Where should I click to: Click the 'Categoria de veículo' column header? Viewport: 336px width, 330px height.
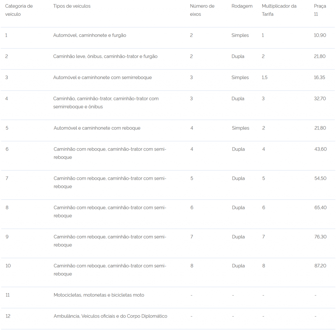point(19,10)
